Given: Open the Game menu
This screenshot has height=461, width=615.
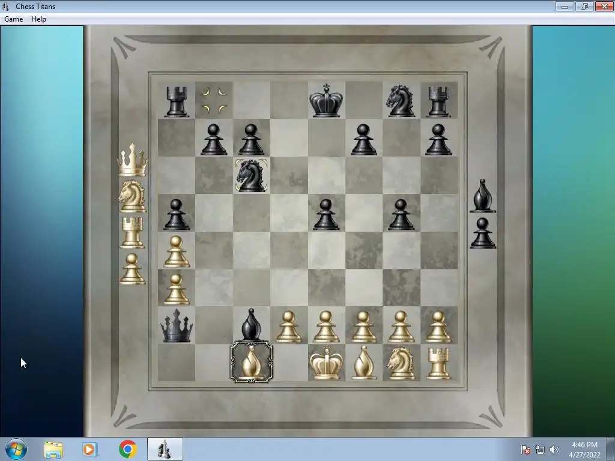Looking at the screenshot, I should [13, 19].
